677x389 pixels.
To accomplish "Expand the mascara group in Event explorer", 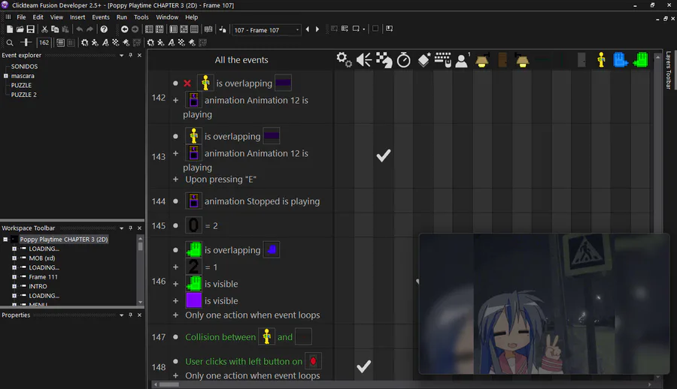I will coord(6,76).
